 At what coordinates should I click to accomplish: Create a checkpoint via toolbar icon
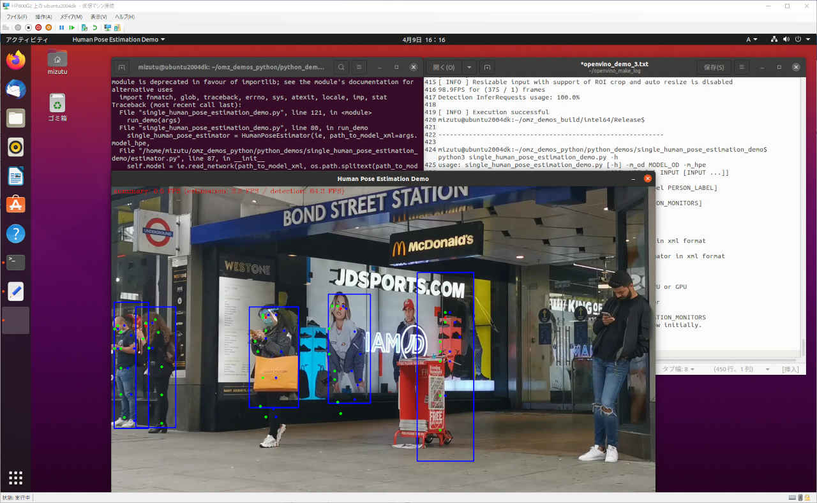tap(84, 27)
